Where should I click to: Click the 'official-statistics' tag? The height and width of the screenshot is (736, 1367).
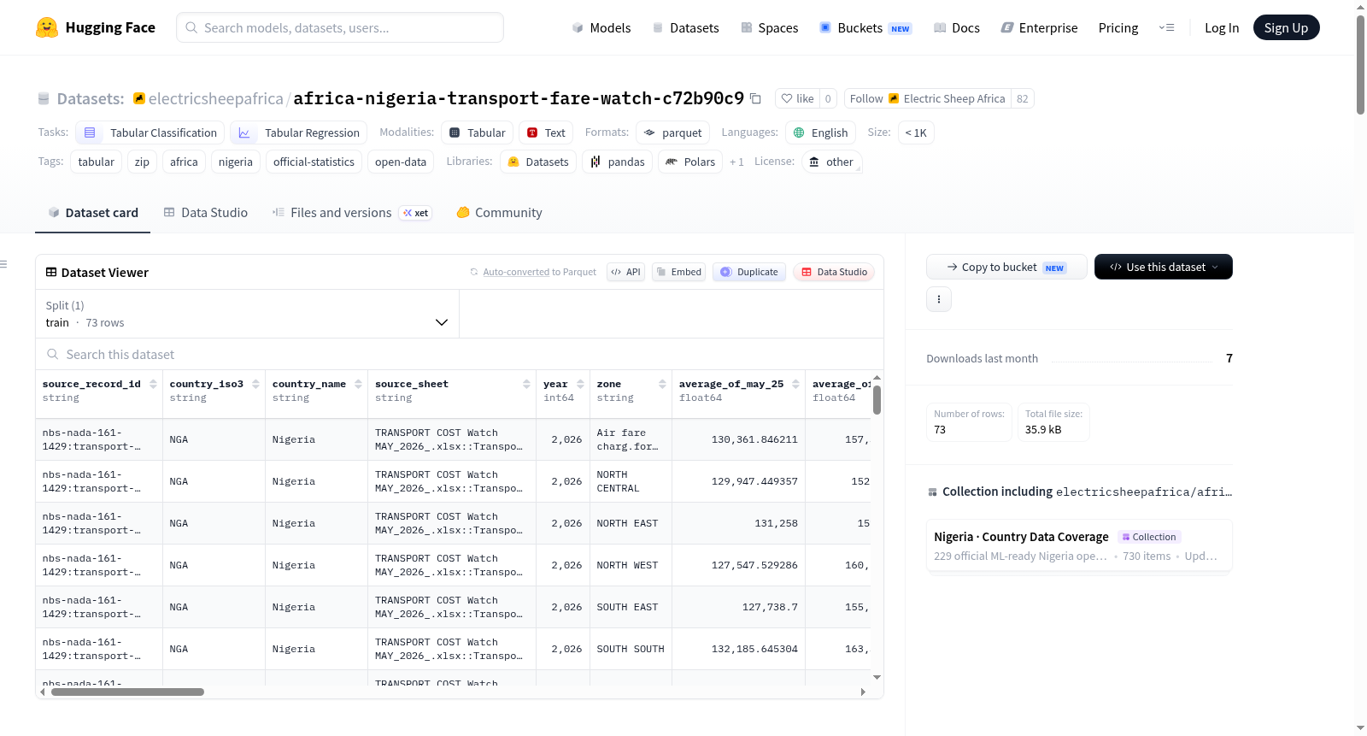point(314,162)
